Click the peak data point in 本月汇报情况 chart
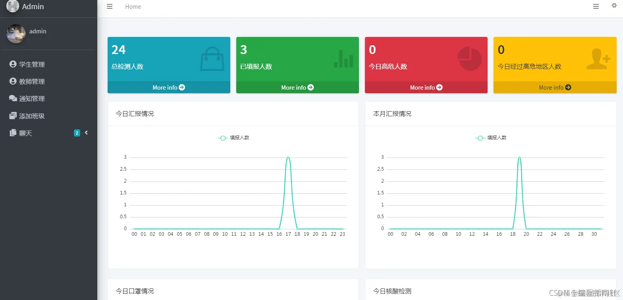Screen dimensions: 623x300 519,158
